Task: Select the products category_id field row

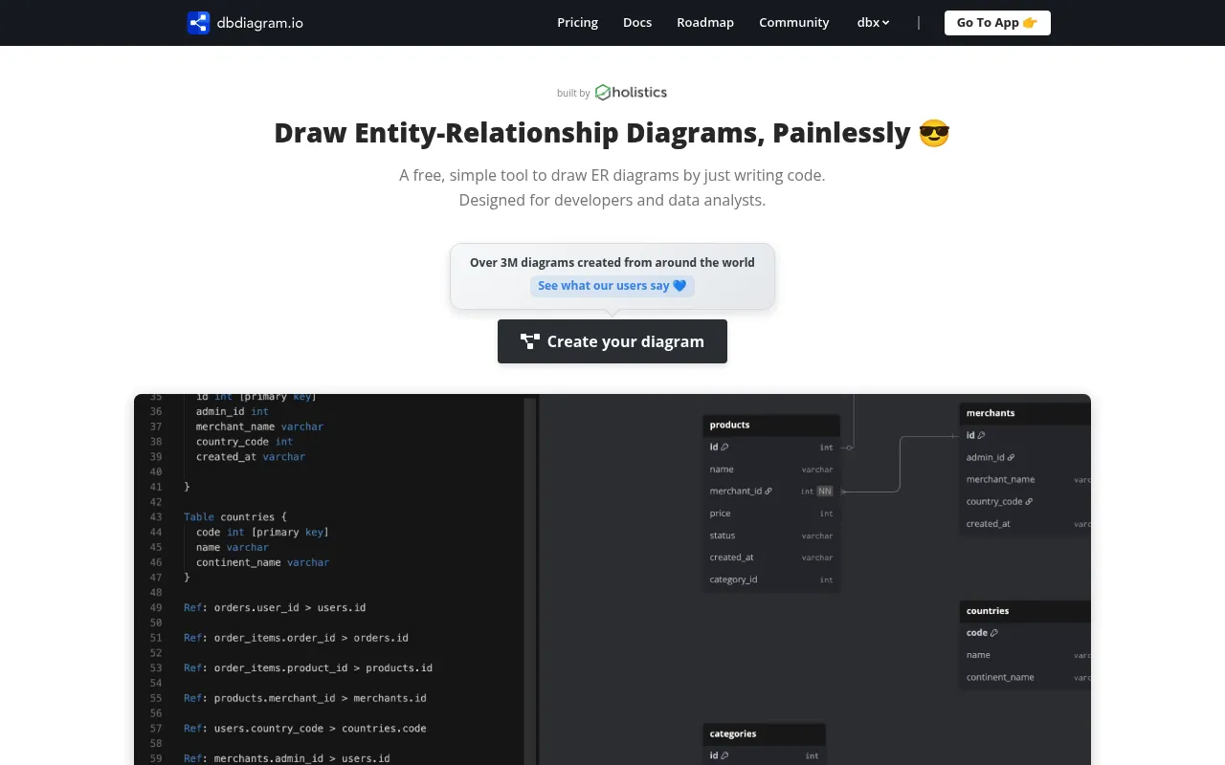Action: point(771,579)
